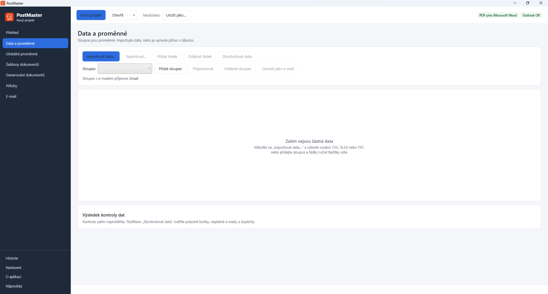
Task: Expand the Sloupec combo box
Action: coord(125,69)
